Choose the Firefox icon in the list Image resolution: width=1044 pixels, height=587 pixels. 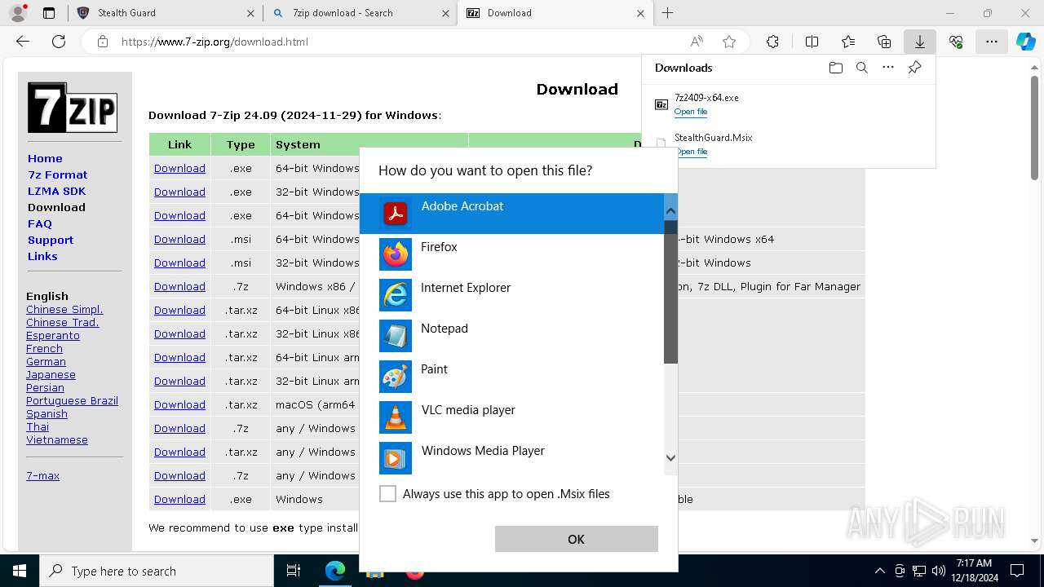[x=396, y=254]
